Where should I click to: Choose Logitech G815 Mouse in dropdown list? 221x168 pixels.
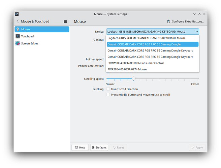[x=153, y=38]
